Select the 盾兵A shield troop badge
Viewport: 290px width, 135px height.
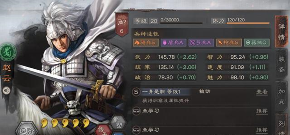click(x=173, y=43)
